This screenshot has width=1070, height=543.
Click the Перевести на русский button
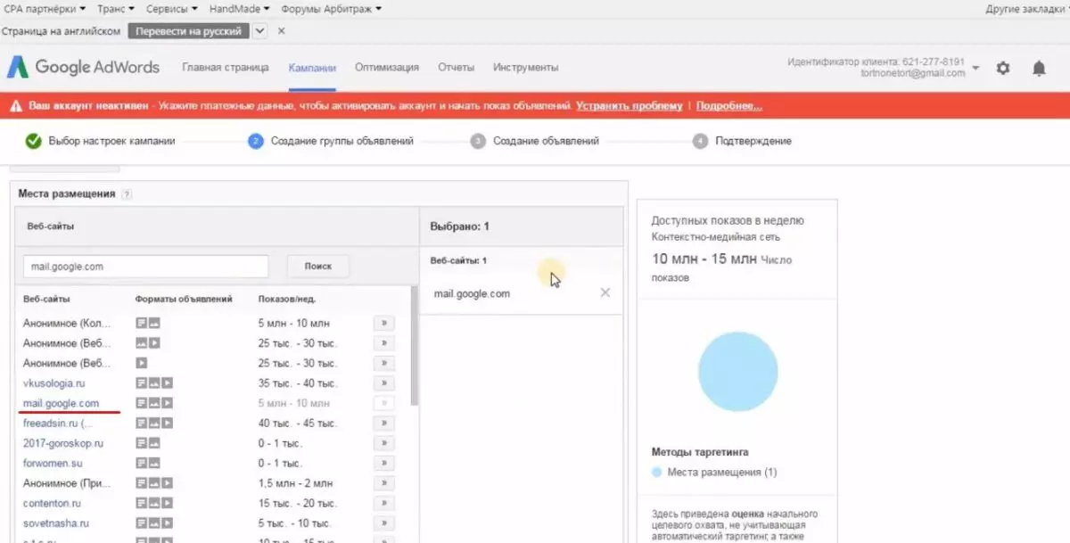[189, 30]
